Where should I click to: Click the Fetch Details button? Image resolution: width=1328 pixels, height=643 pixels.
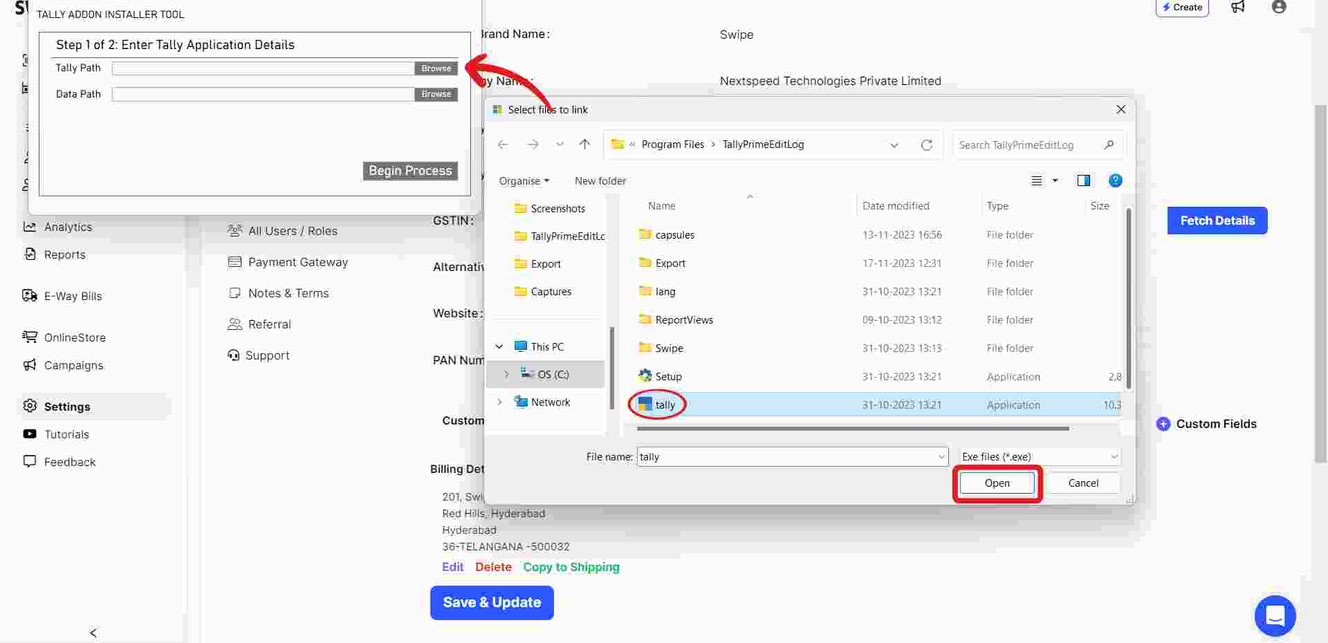pyautogui.click(x=1217, y=221)
